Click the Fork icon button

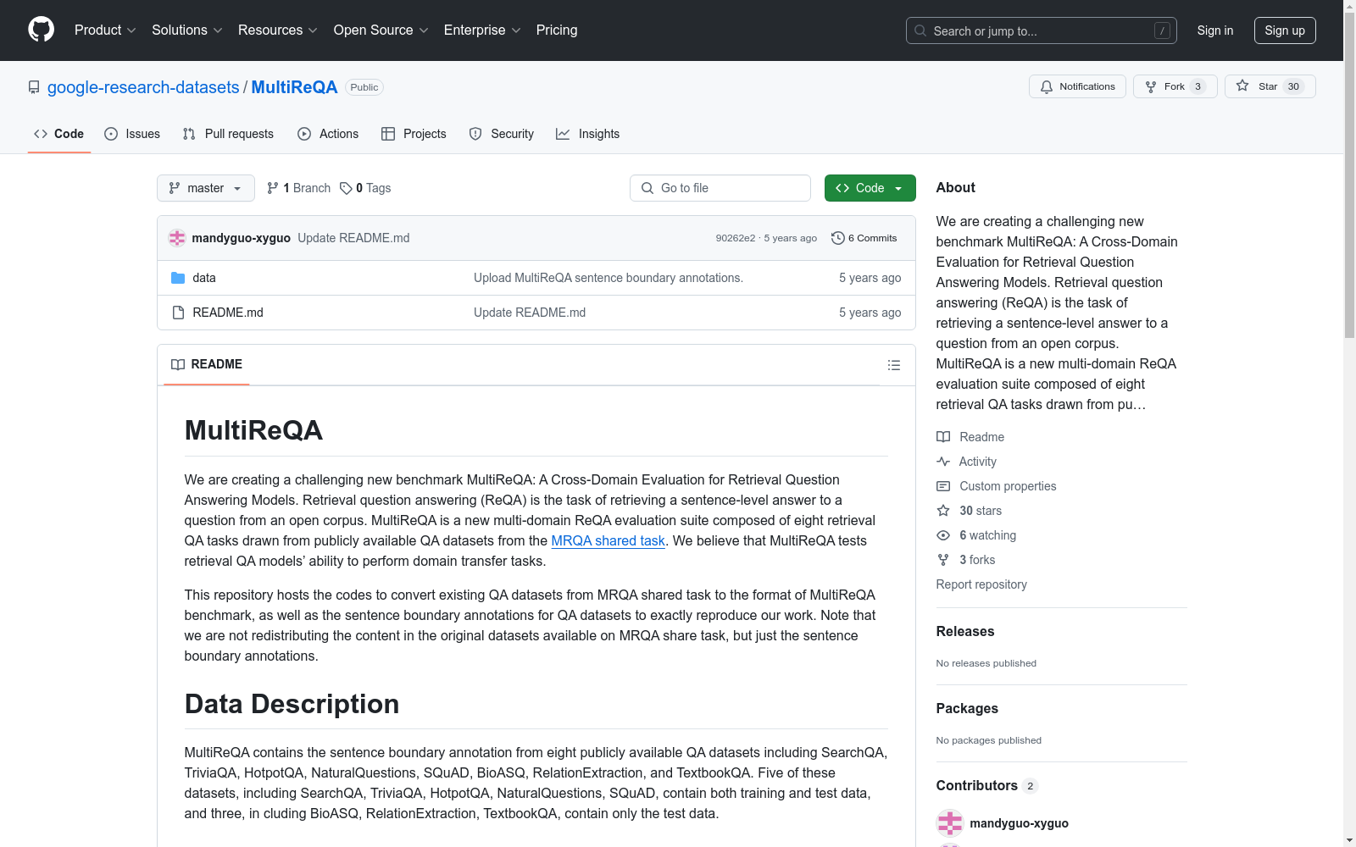point(1151,86)
